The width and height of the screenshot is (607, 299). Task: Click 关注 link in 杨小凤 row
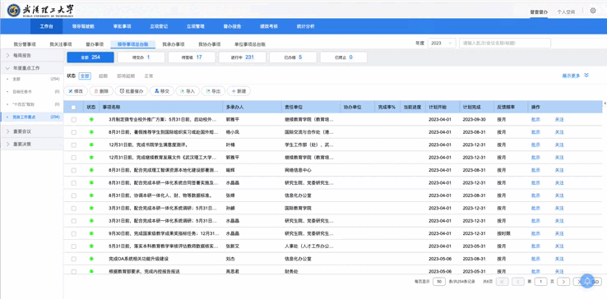559,132
